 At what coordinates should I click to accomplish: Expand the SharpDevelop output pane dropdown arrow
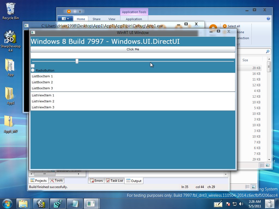pyautogui.click(x=226, y=174)
